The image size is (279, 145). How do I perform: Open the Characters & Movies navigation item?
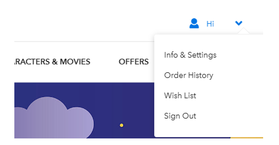52,62
